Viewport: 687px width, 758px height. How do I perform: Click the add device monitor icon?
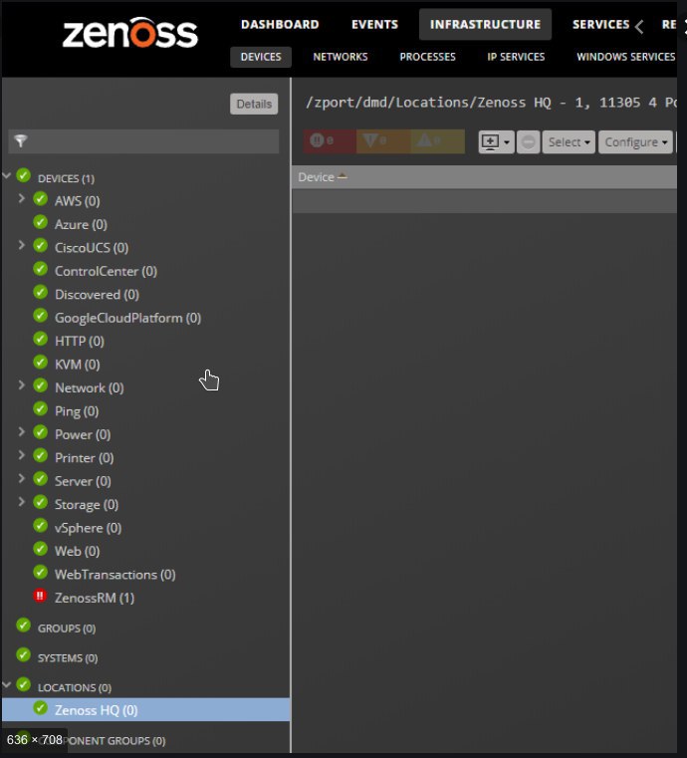coord(491,142)
